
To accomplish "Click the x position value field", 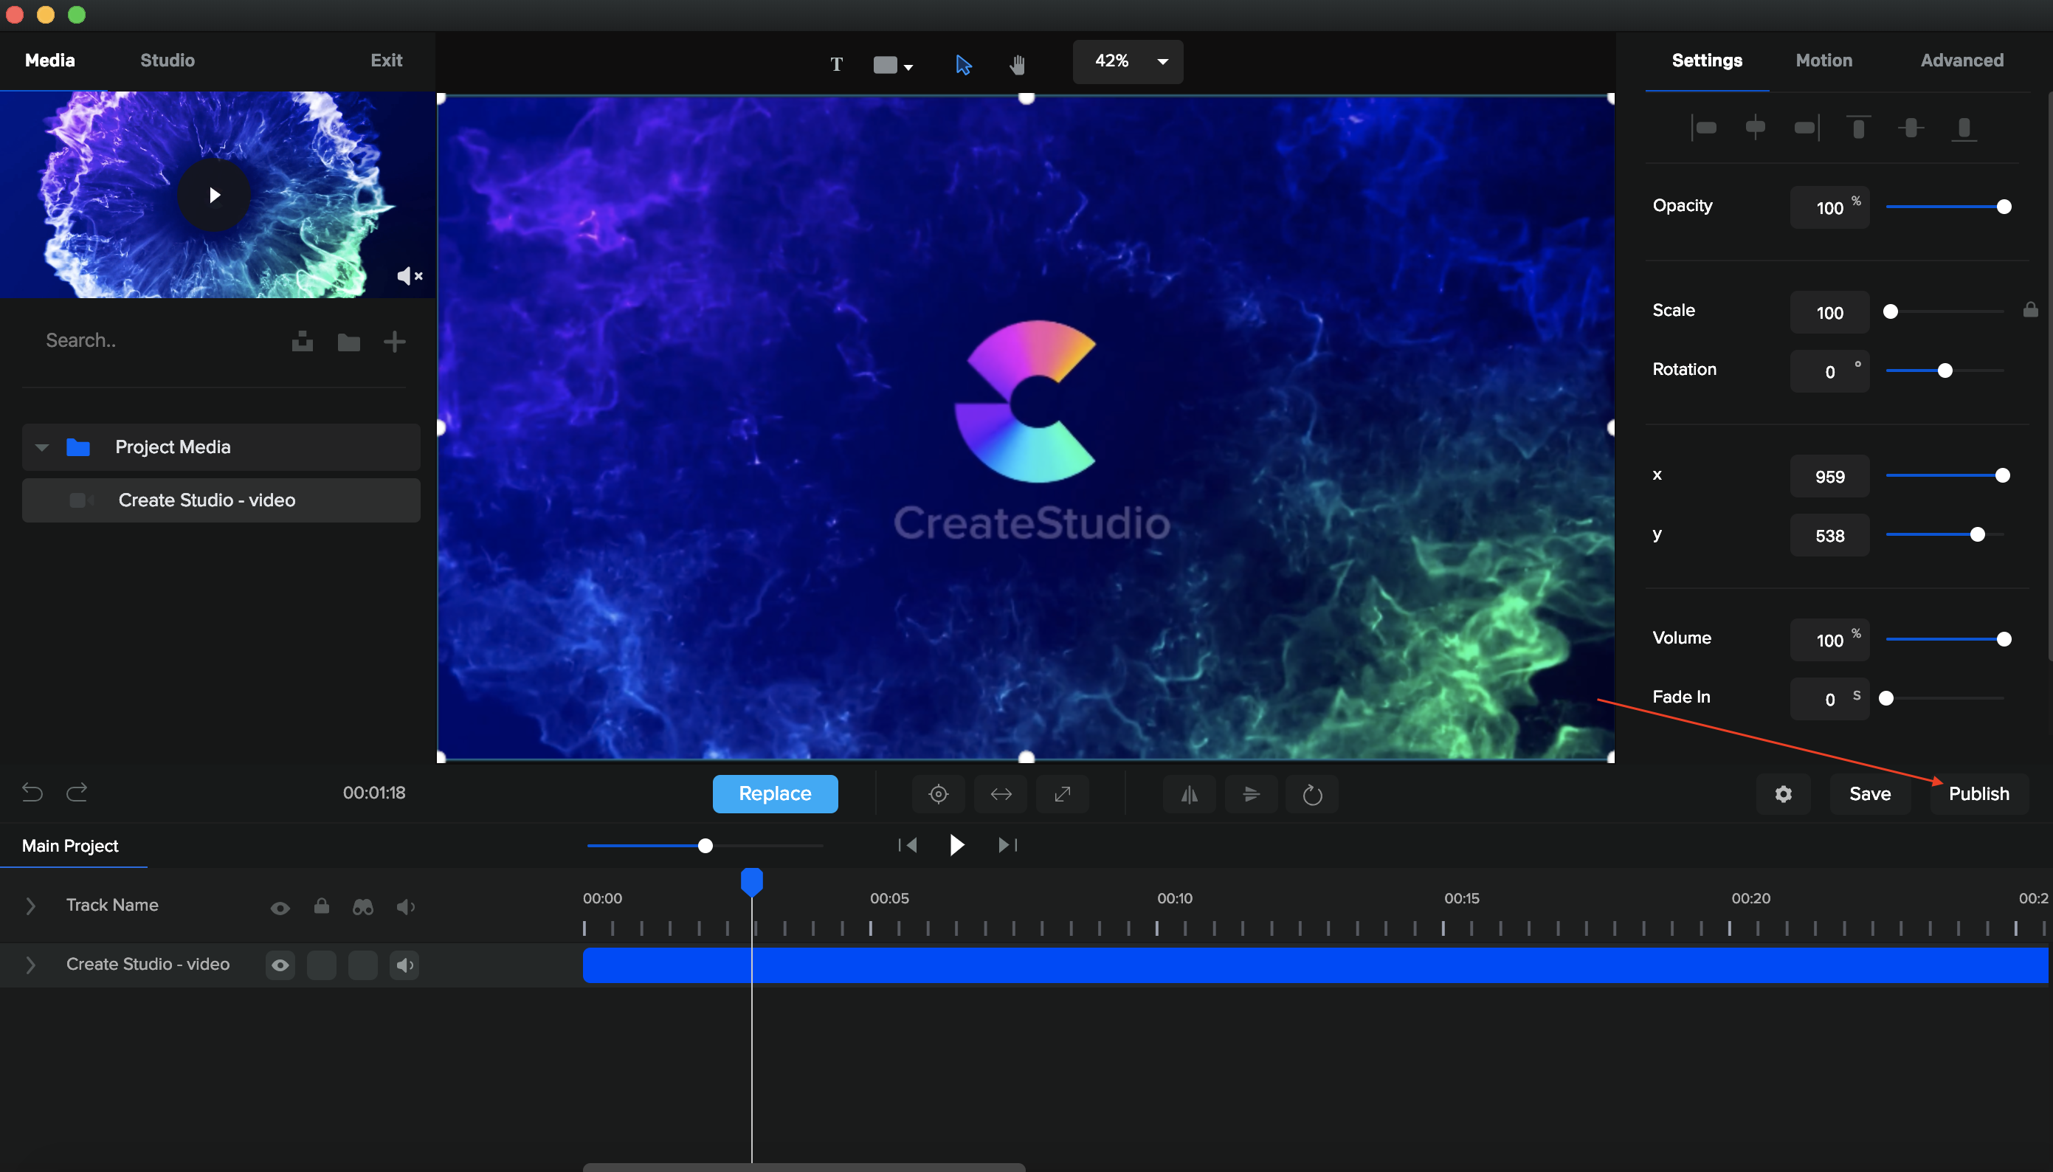I will [1829, 477].
